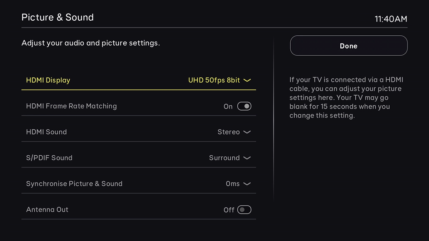Image resolution: width=429 pixels, height=241 pixels.
Task: Click the UHD 50fps 8bit chevron
Action: point(247,80)
